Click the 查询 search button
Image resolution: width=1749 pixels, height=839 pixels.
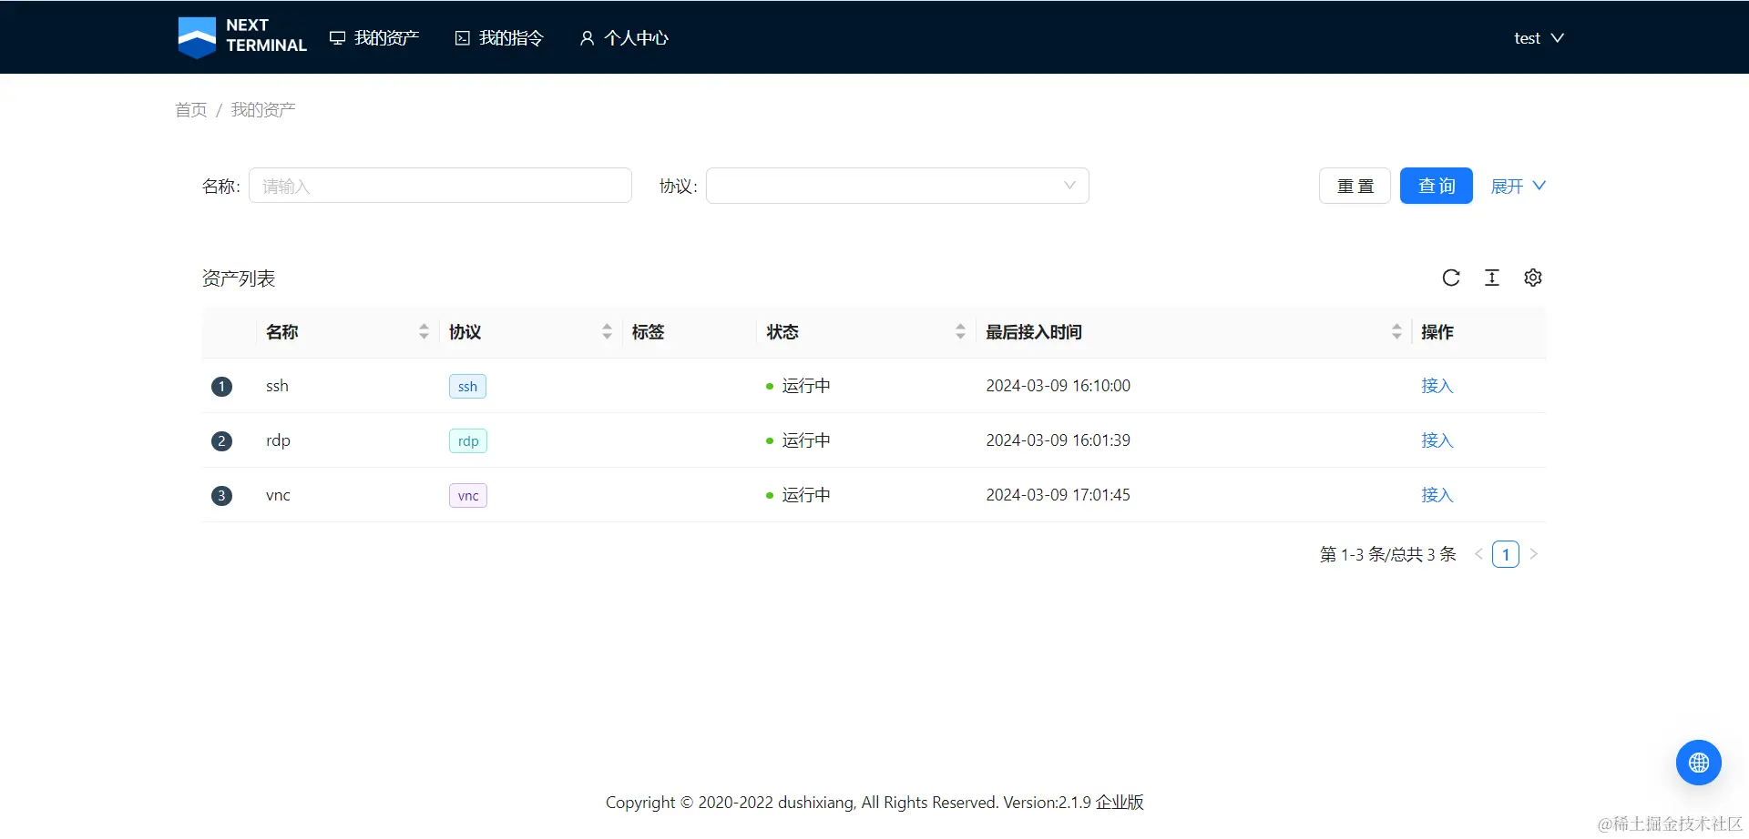[1437, 186]
